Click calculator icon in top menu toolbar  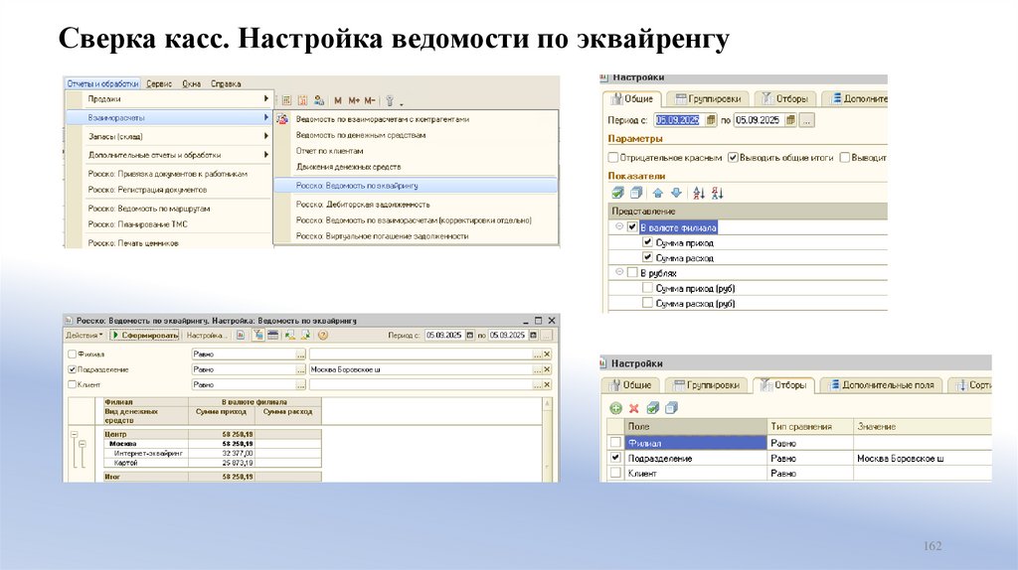tap(286, 100)
